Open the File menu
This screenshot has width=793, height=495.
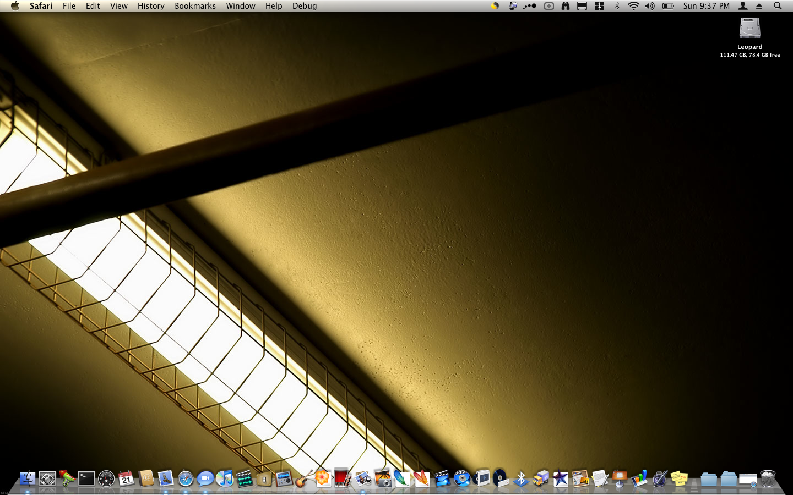tap(69, 6)
